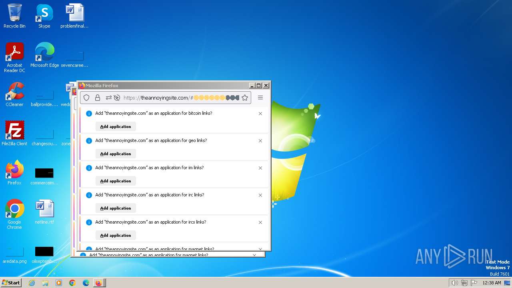Select FileZilla Client desktop shortcut
This screenshot has height=288, width=512.
tap(14, 134)
